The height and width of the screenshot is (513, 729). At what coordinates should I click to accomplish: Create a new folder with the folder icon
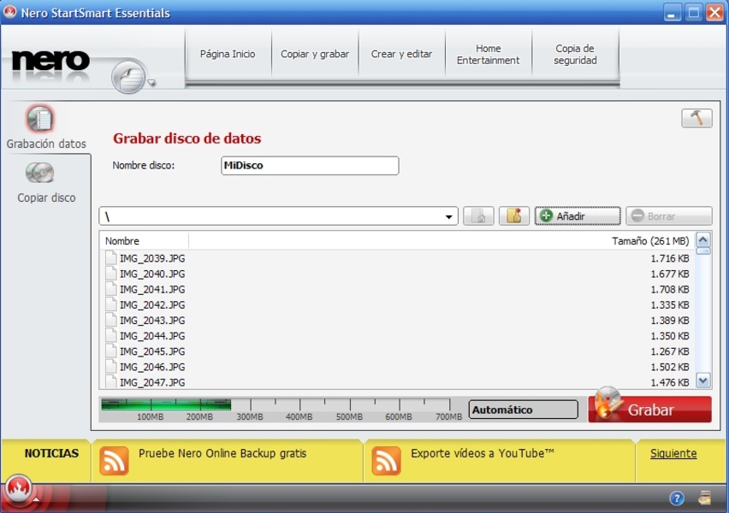coord(514,216)
